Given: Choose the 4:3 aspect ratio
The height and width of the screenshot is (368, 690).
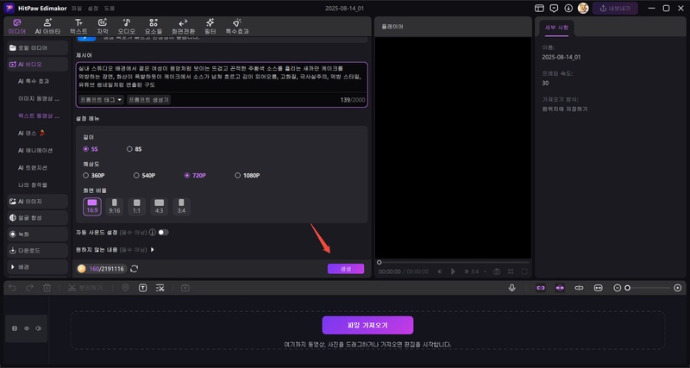Looking at the screenshot, I should [x=160, y=207].
